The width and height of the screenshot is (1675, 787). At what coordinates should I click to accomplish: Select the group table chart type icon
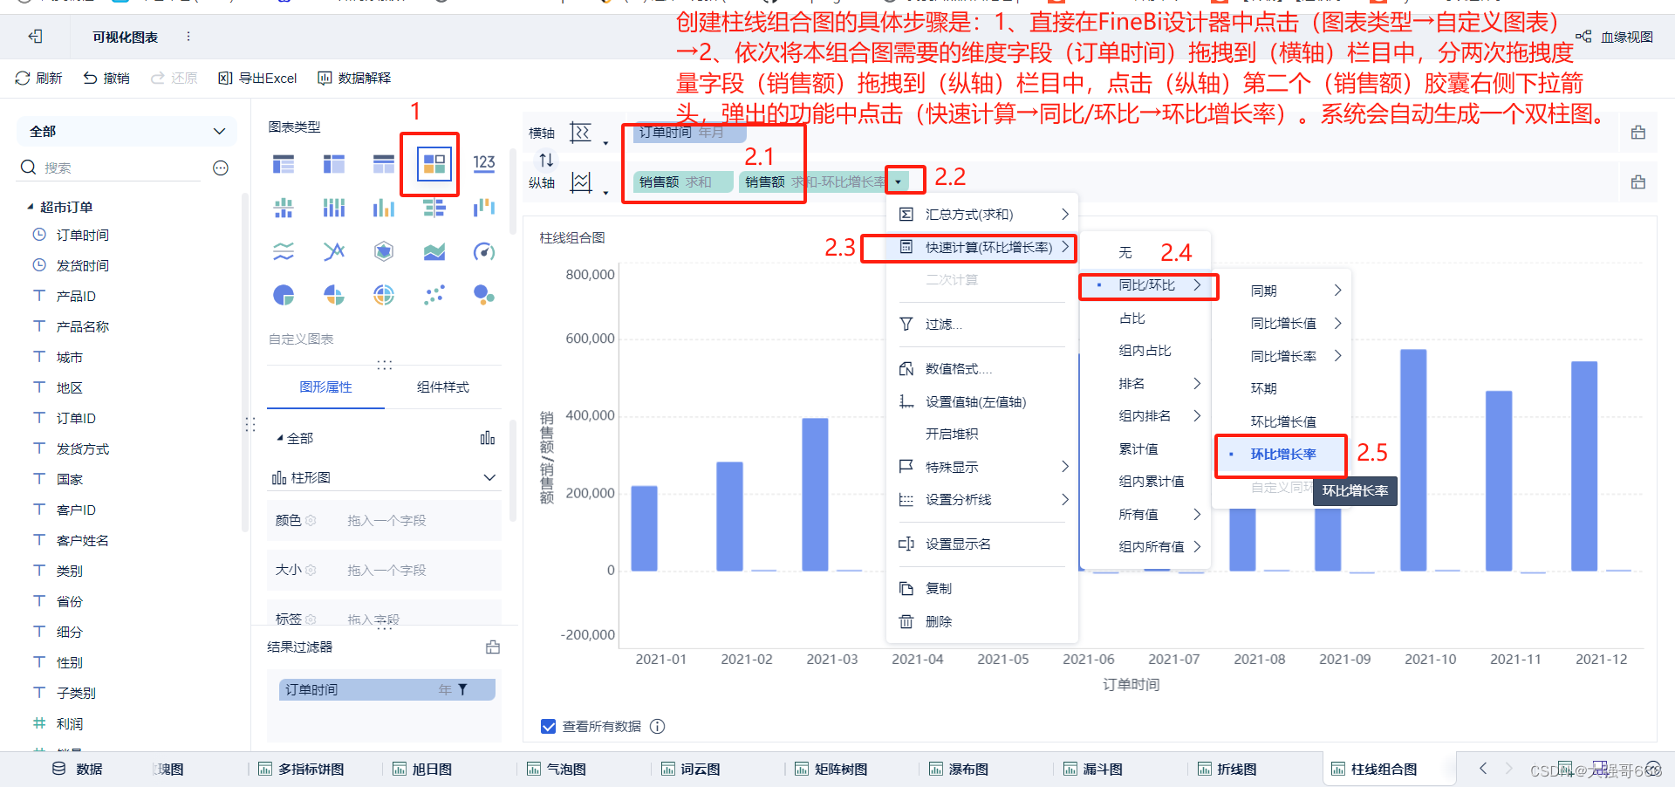tap(284, 163)
